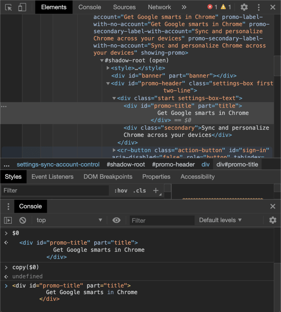Activate the inspect element picker icon

pos(8,7)
